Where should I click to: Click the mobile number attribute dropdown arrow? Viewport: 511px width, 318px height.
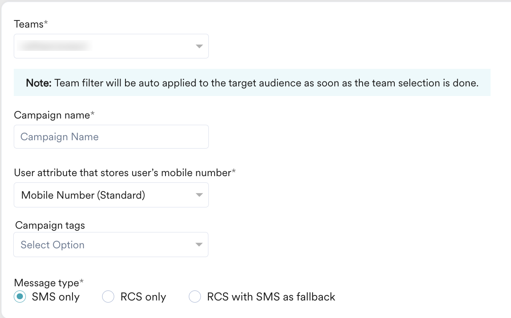(199, 195)
